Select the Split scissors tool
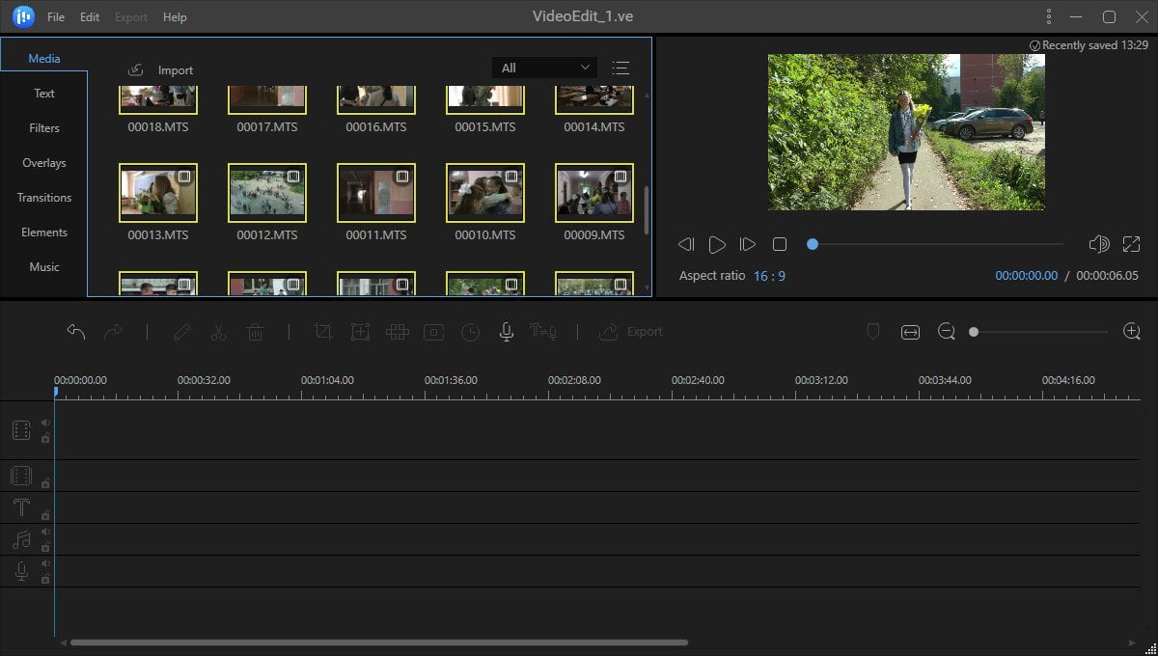 pos(218,332)
